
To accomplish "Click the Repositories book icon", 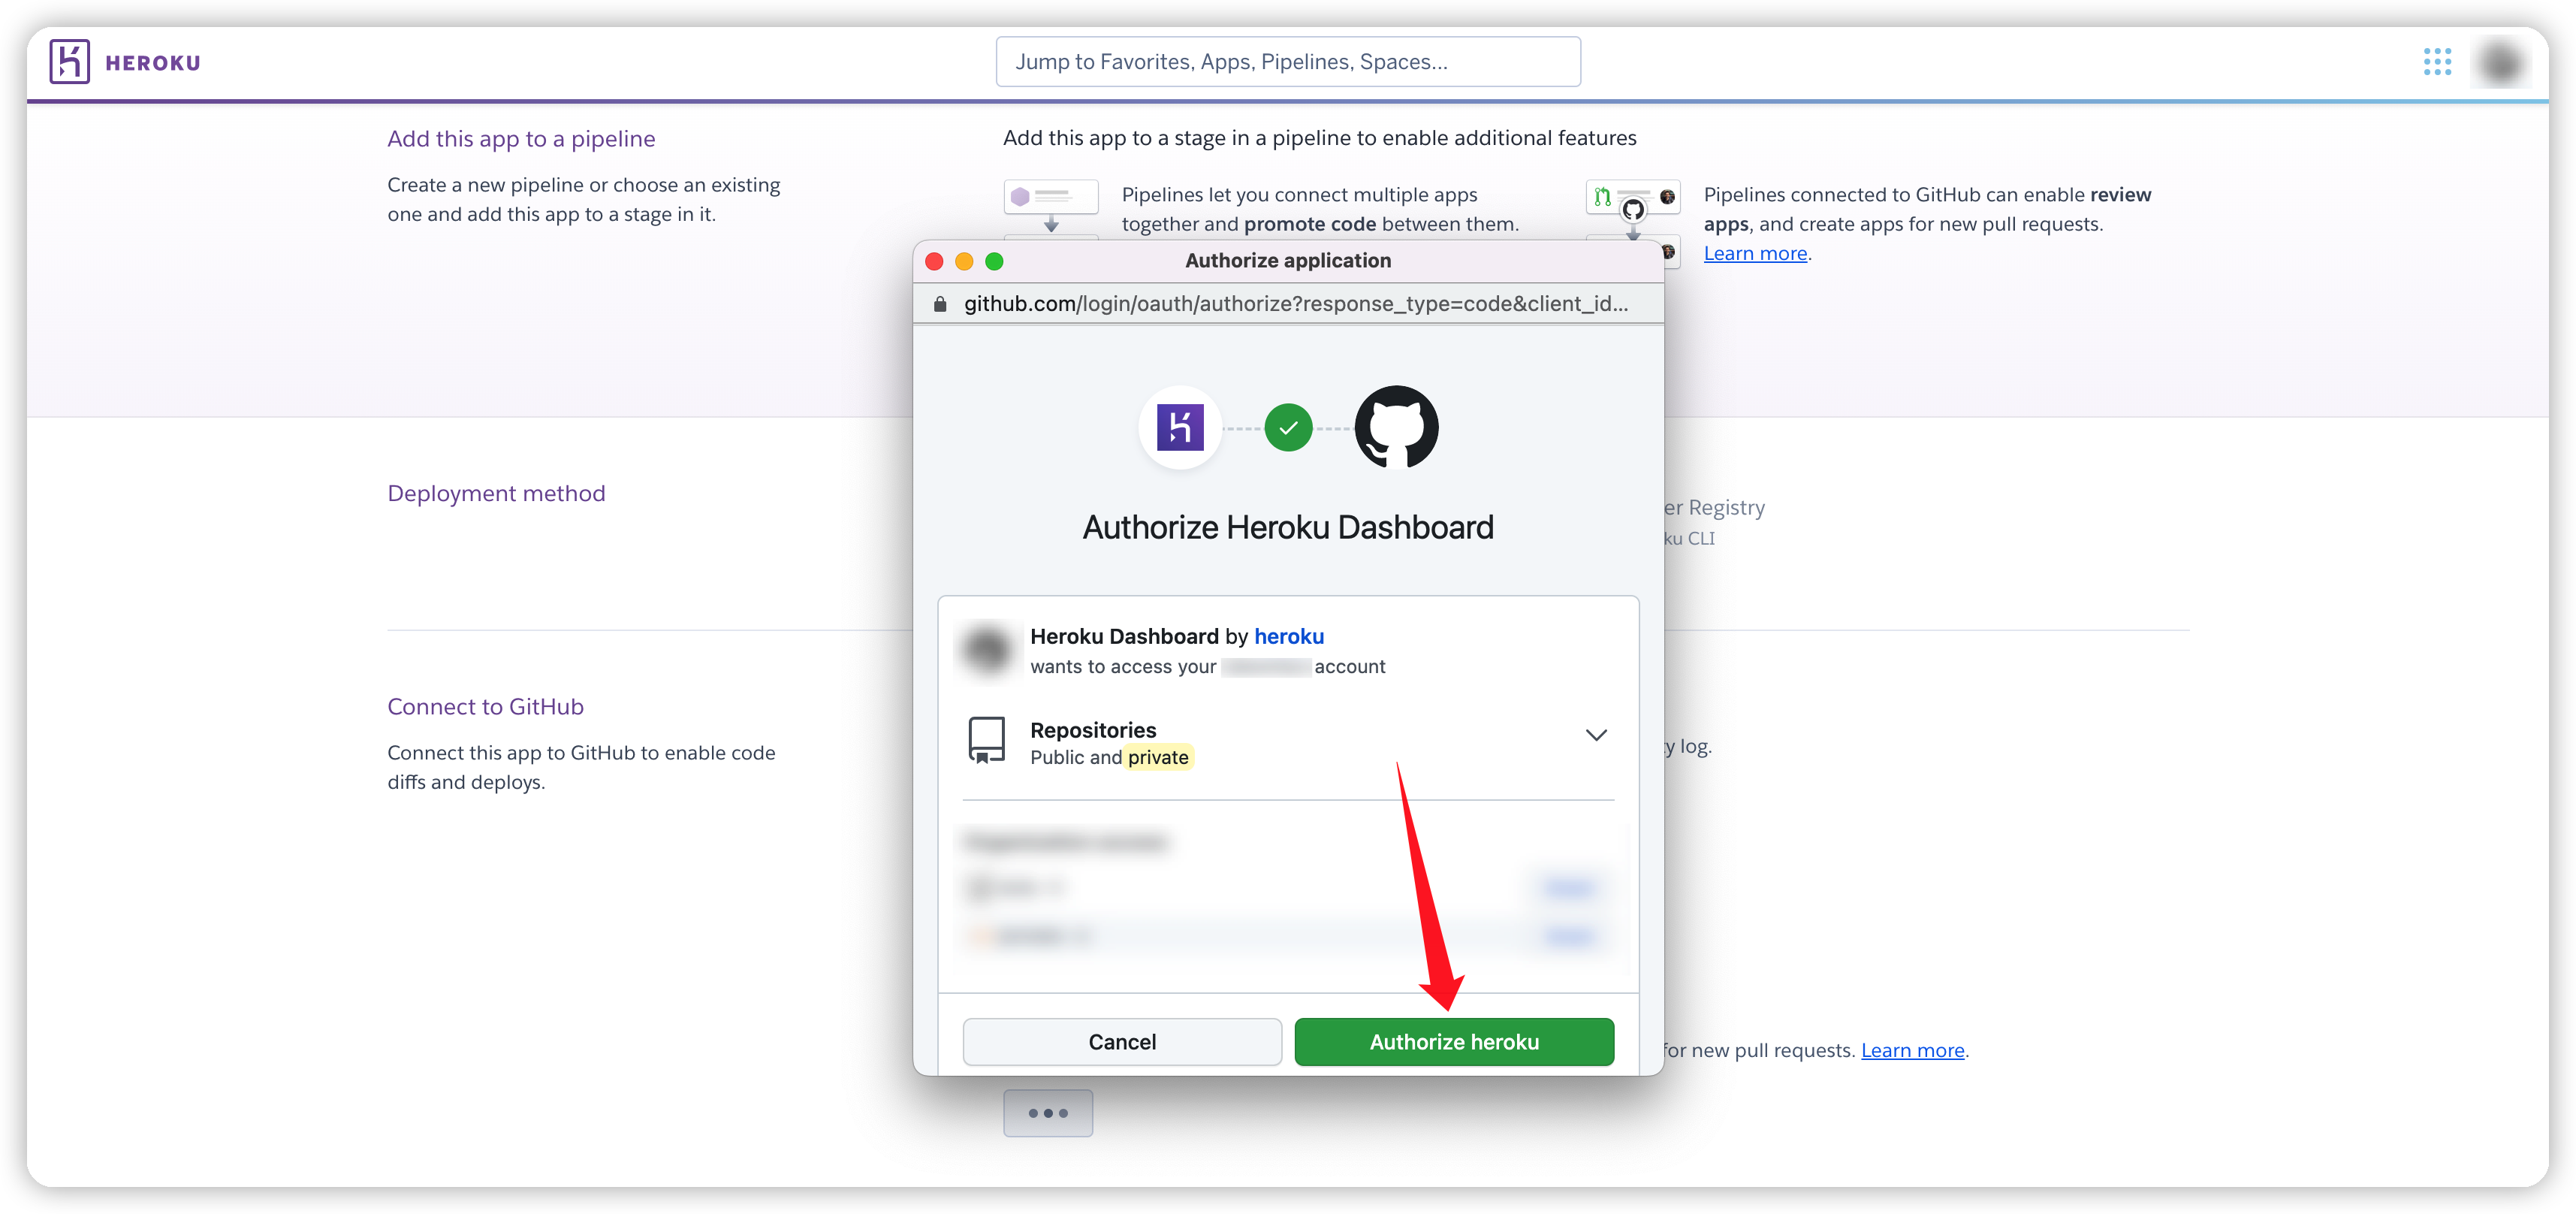I will pyautogui.click(x=986, y=741).
